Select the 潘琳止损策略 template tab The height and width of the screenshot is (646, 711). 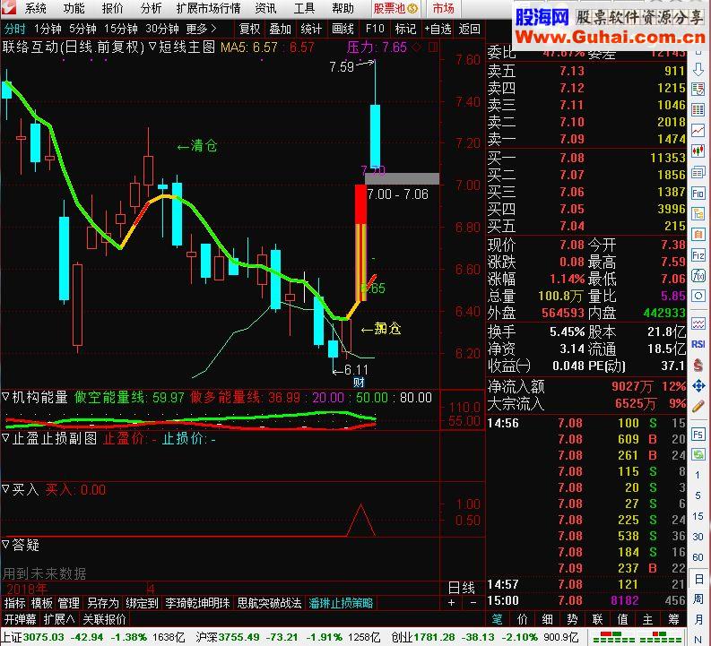pyautogui.click(x=341, y=603)
